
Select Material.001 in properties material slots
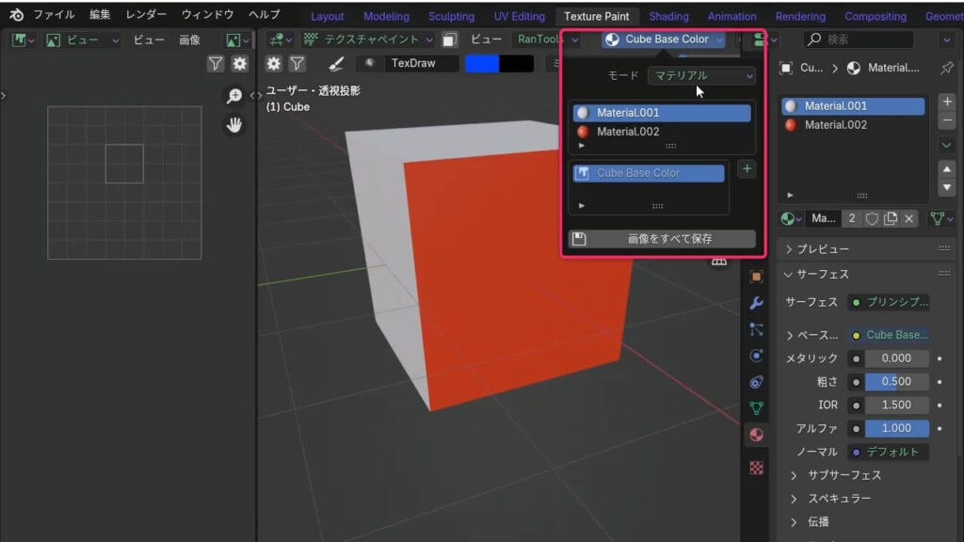pos(853,106)
